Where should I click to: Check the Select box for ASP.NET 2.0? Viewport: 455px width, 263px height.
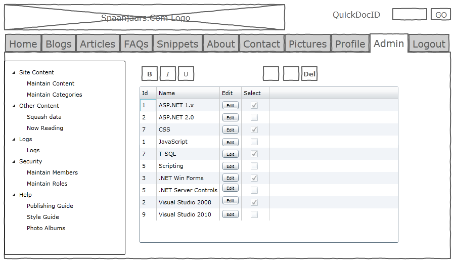[254, 117]
